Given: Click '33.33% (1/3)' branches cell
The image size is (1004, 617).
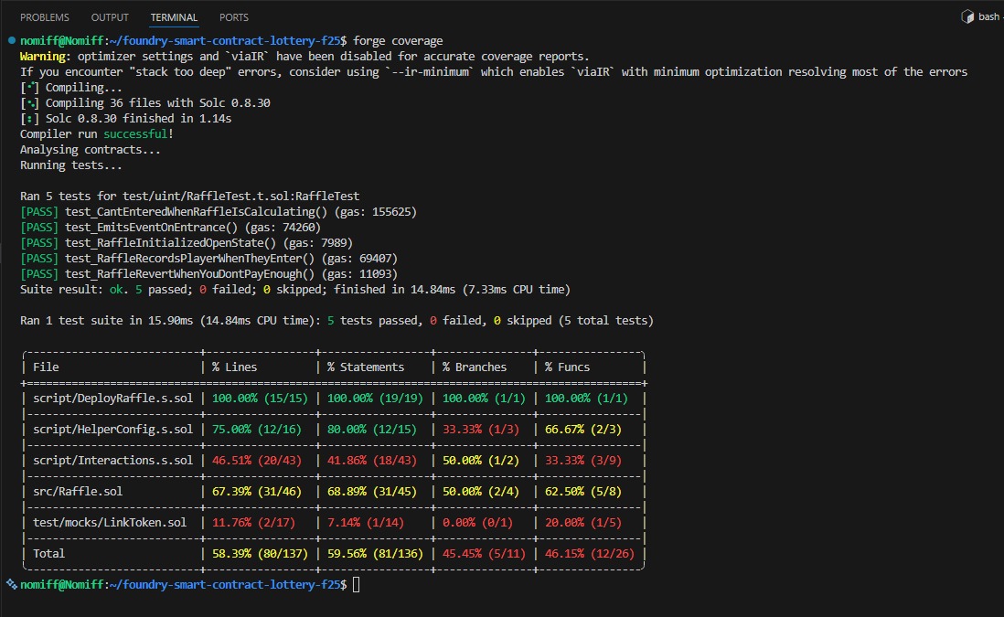Looking at the screenshot, I should click(x=481, y=430).
